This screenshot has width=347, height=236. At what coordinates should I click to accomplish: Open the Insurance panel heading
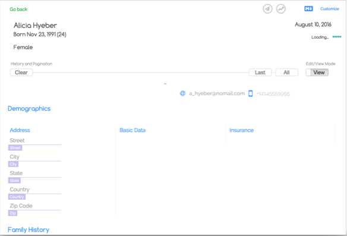pyautogui.click(x=241, y=130)
